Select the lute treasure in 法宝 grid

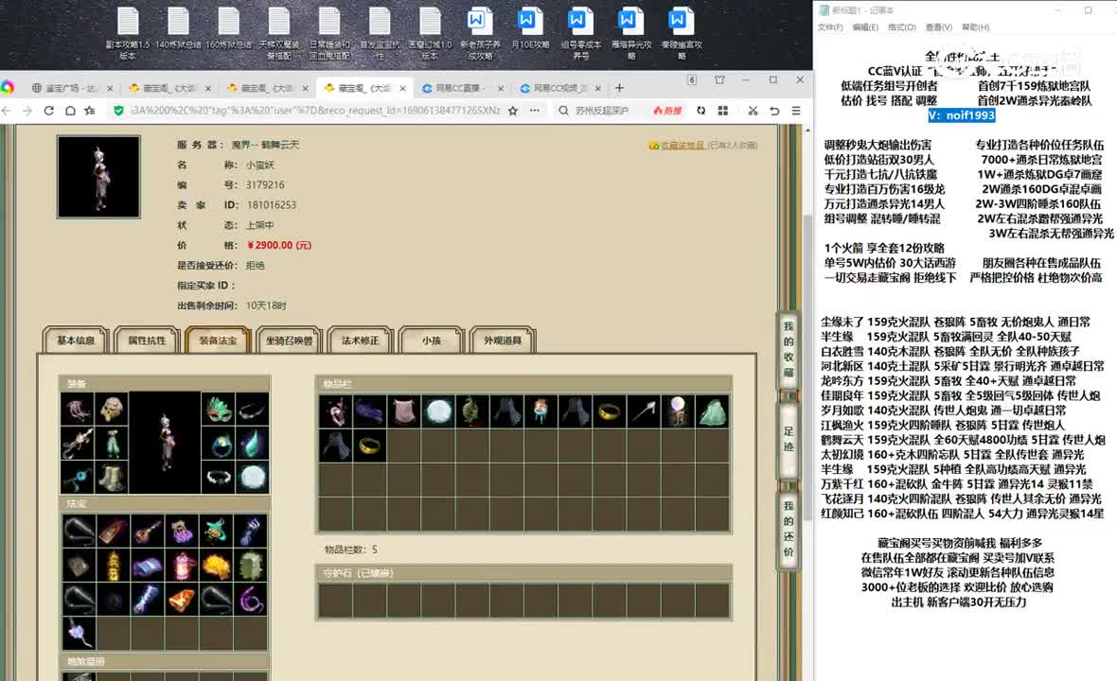pyautogui.click(x=147, y=531)
